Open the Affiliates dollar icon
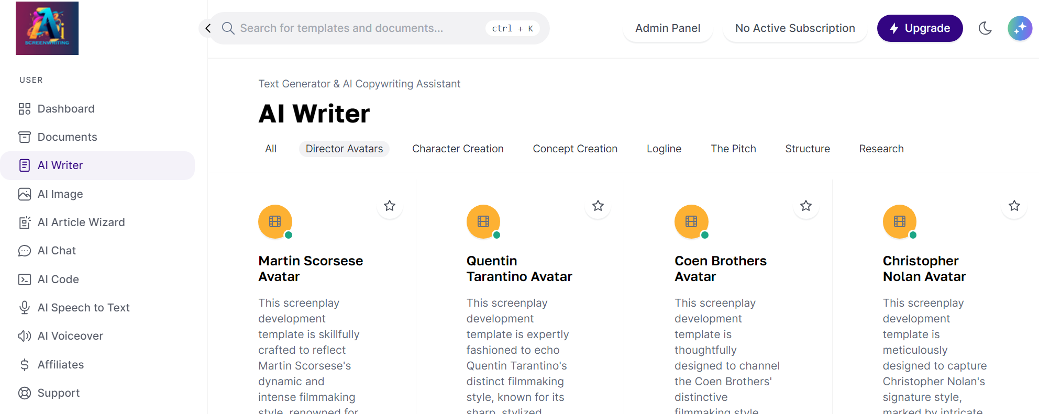The height and width of the screenshot is (414, 1039). 25,365
